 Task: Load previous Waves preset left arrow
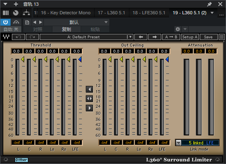[141, 37]
